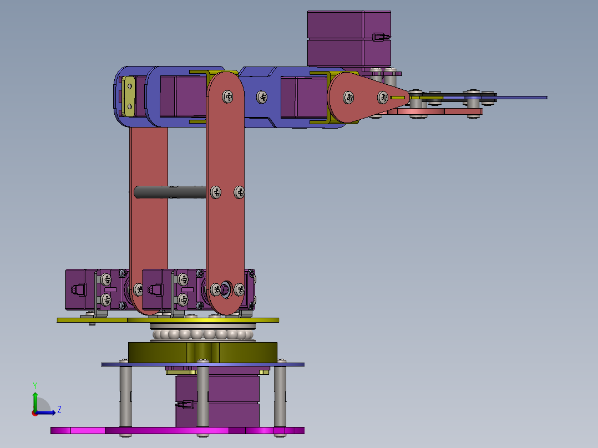Click the blue Z axis arrow of the triad
The width and height of the screenshot is (598, 448).
(x=45, y=413)
